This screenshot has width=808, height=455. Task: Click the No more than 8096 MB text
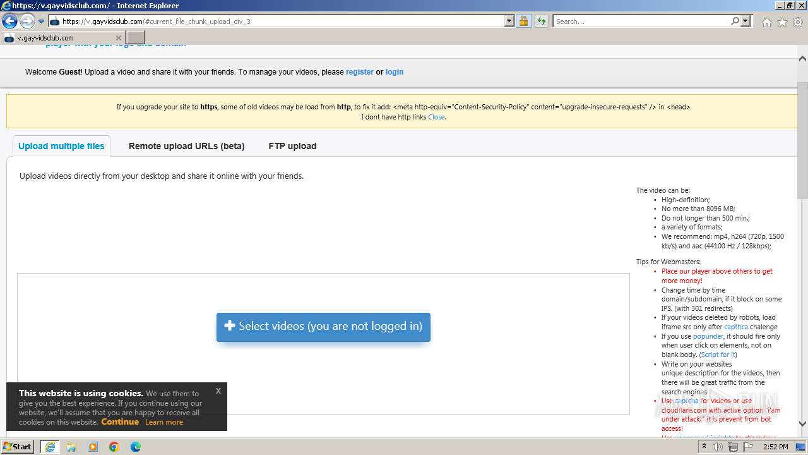698,209
